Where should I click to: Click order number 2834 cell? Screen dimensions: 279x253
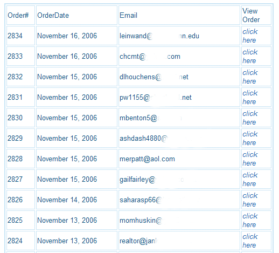(20, 36)
